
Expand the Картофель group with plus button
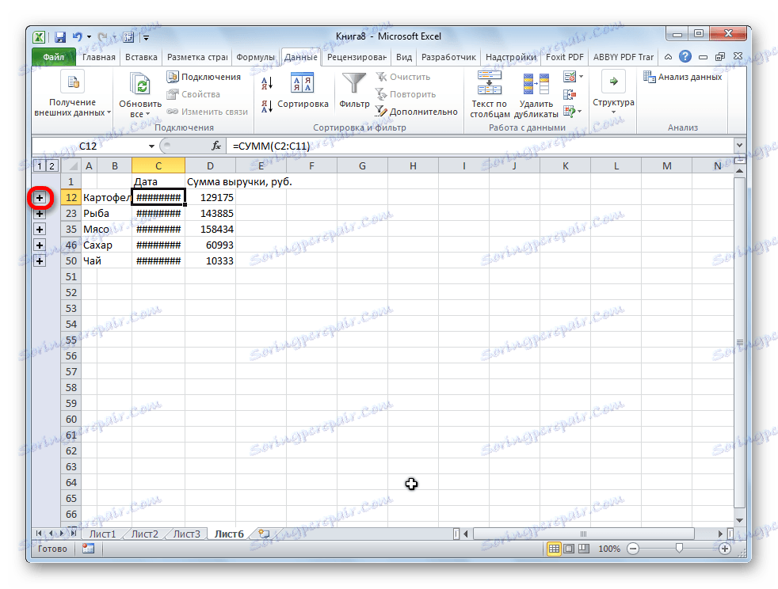(x=40, y=198)
